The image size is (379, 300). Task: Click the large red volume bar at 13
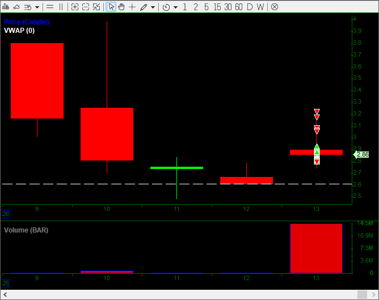tap(317, 248)
